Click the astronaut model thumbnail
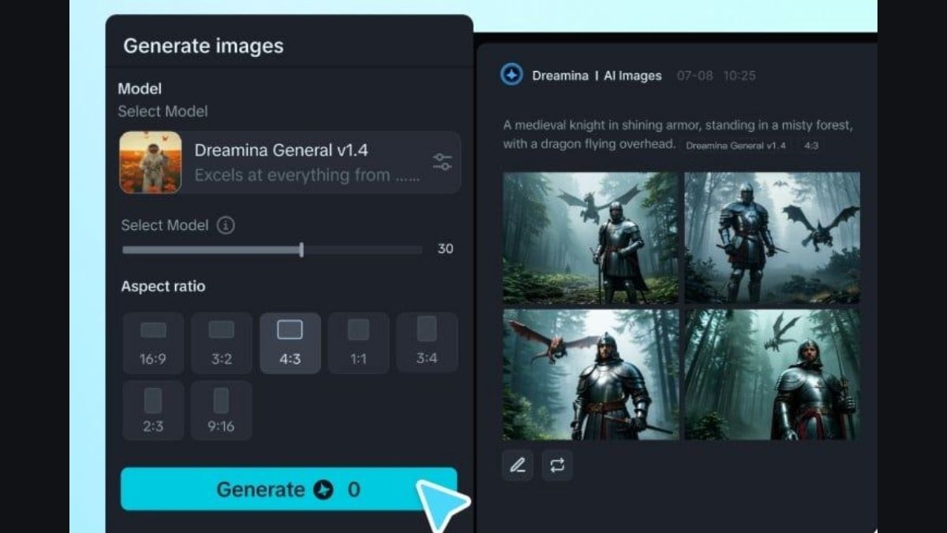947x533 pixels. [151, 163]
